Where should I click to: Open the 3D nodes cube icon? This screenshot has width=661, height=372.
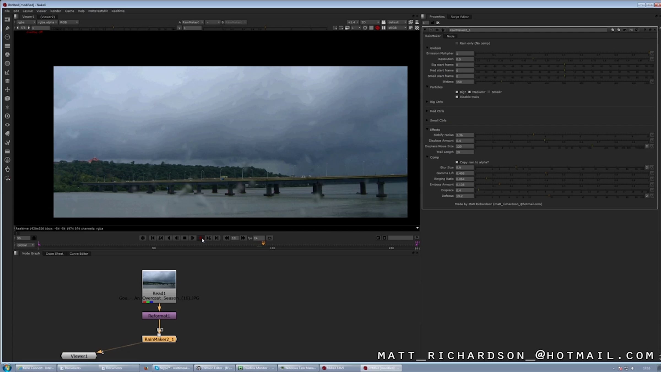[x=7, y=99]
